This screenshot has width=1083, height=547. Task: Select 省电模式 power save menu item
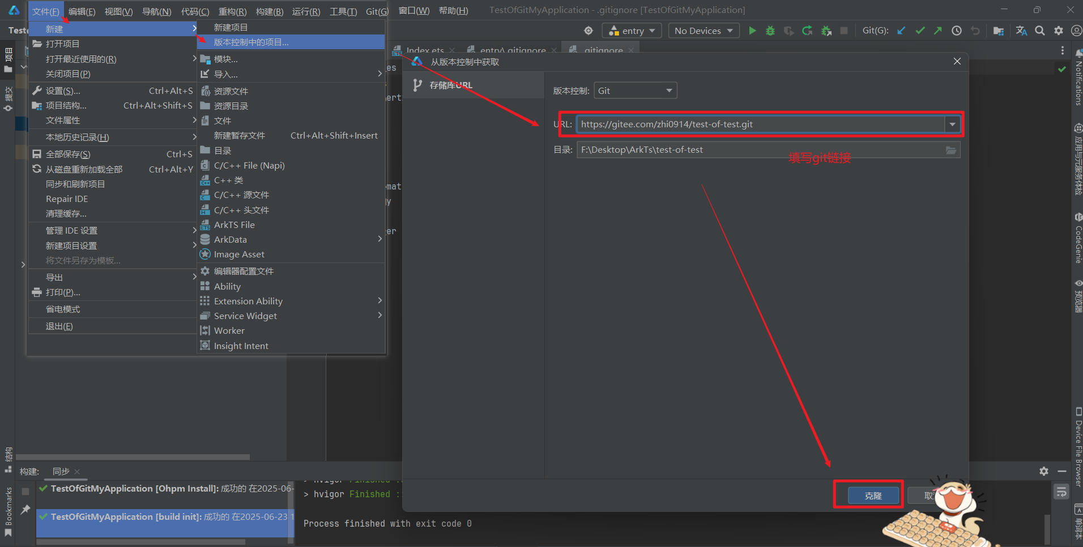(x=112, y=309)
